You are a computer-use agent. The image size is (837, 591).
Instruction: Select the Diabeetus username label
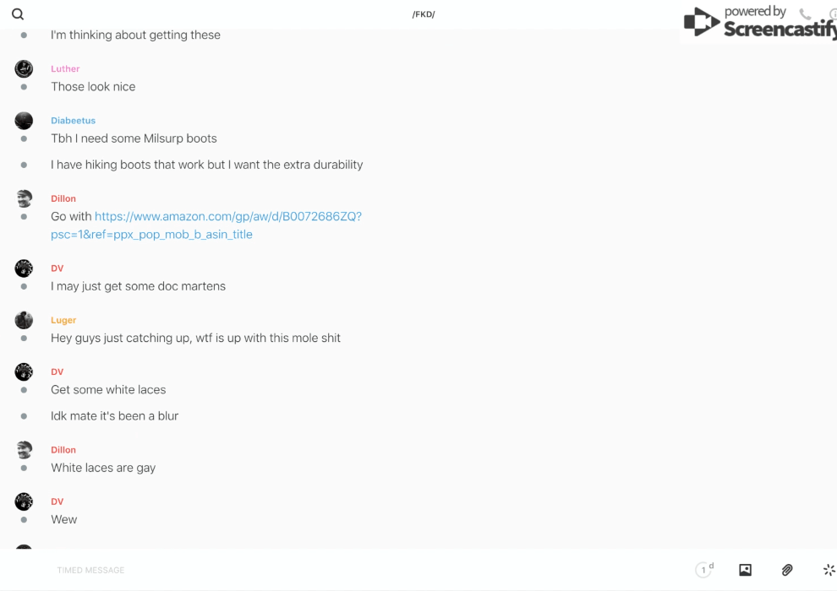(73, 121)
